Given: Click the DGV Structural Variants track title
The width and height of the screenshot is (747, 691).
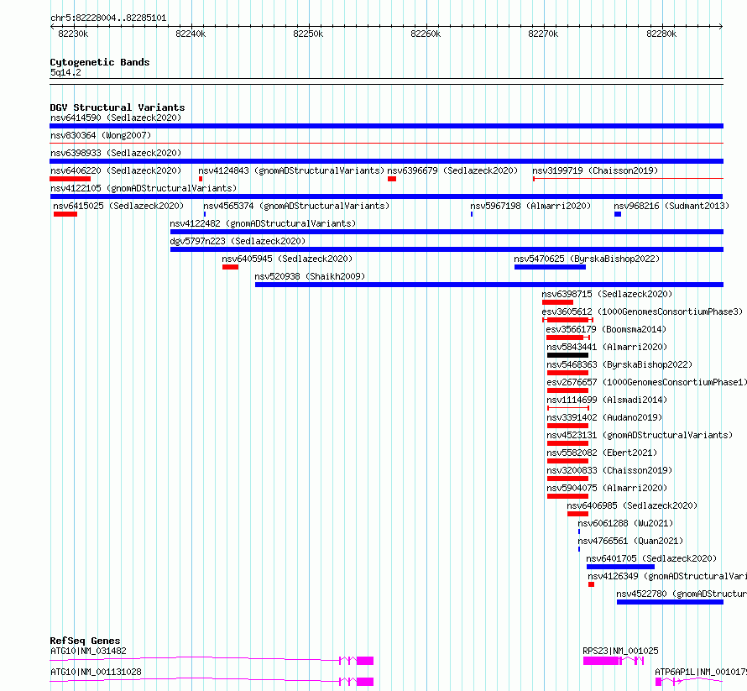Looking at the screenshot, I should point(118,107).
